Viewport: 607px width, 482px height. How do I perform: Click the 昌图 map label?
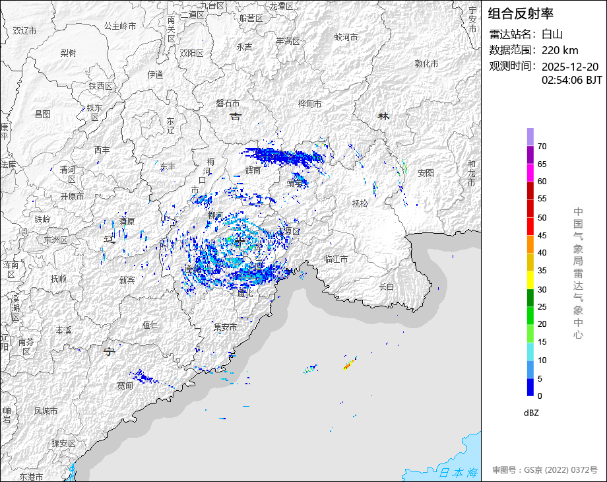coord(43,114)
